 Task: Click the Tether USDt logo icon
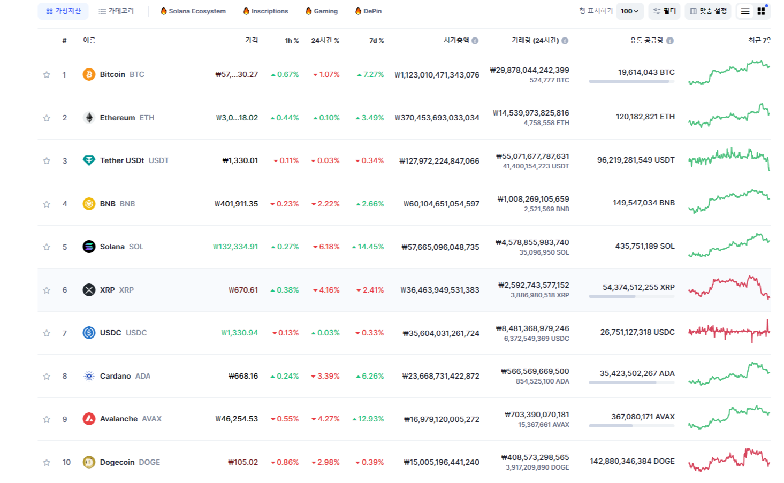[x=89, y=160]
